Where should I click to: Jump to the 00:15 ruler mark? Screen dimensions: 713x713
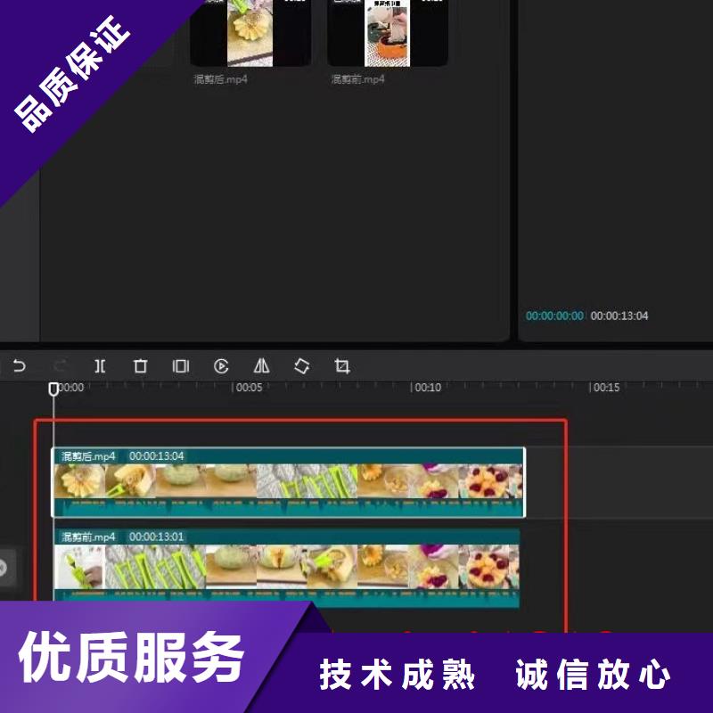(606, 388)
